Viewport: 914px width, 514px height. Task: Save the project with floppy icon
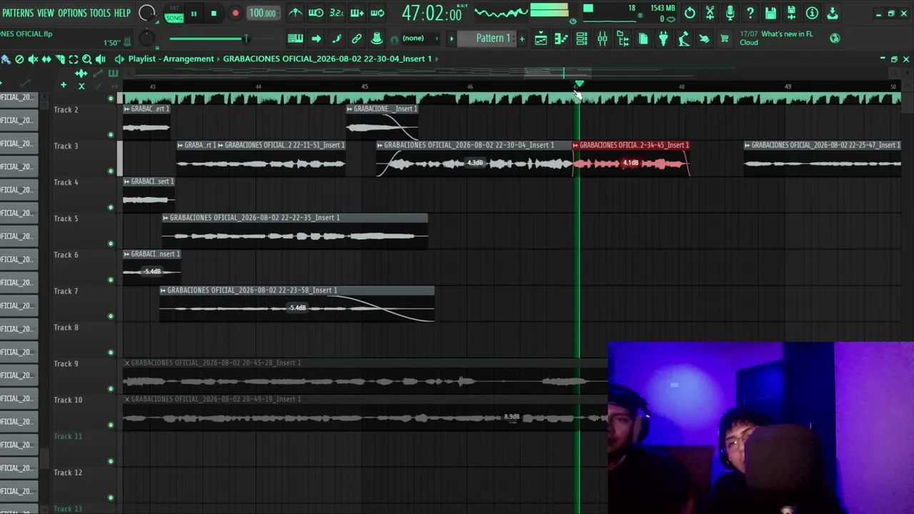(770, 13)
